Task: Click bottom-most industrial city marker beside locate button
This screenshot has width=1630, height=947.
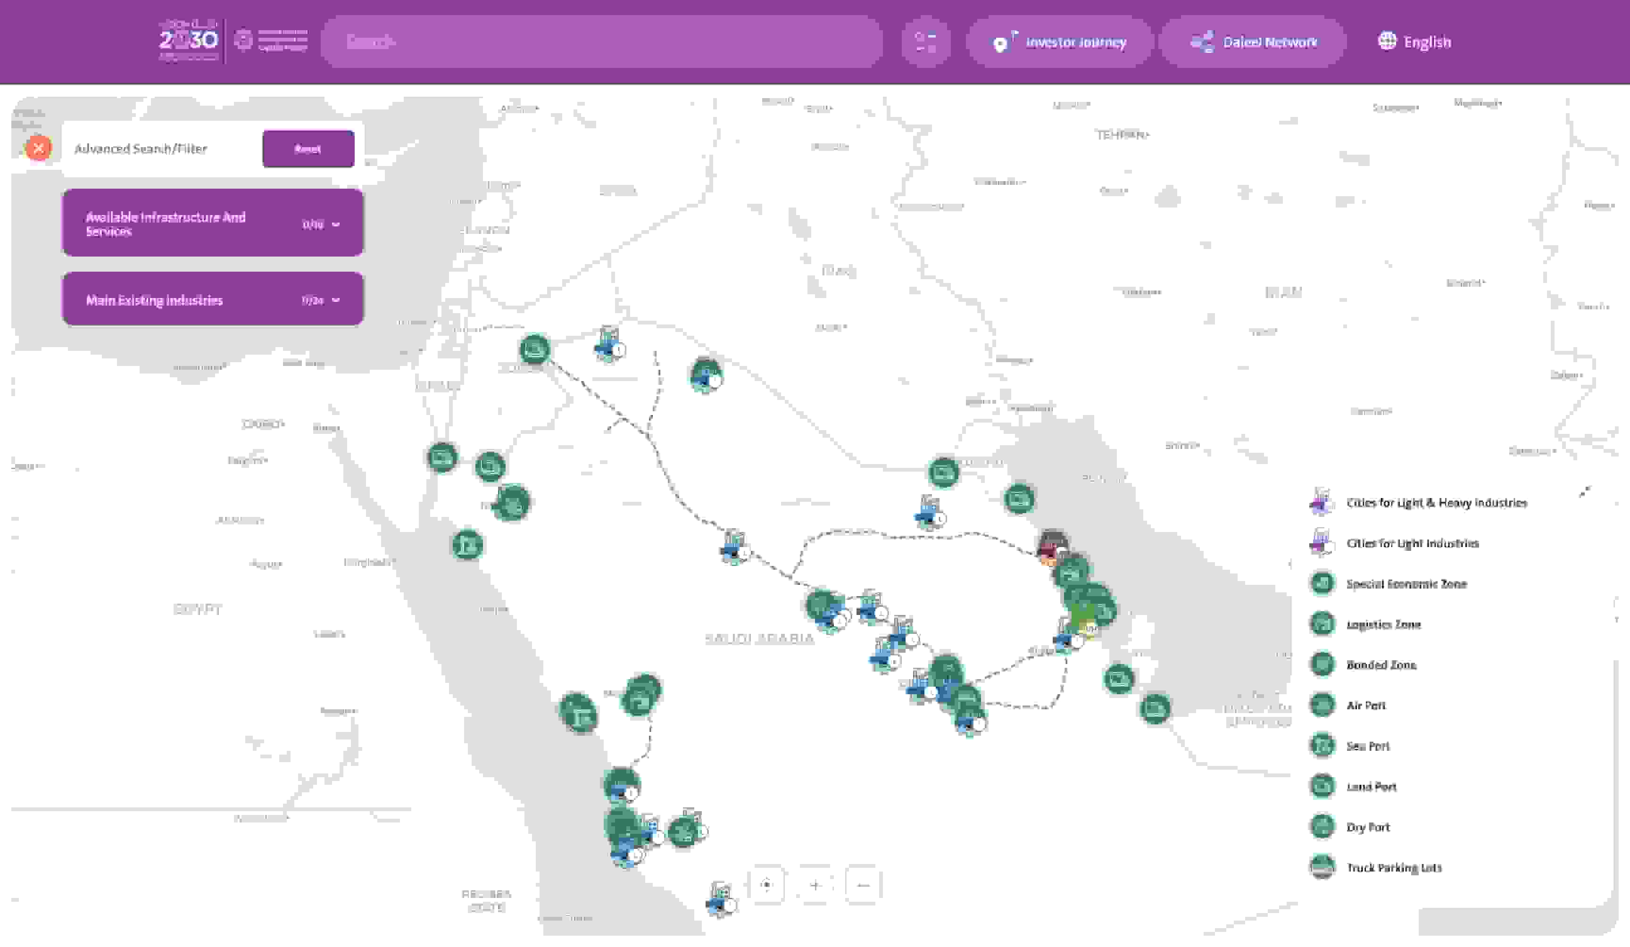Action: pyautogui.click(x=721, y=900)
